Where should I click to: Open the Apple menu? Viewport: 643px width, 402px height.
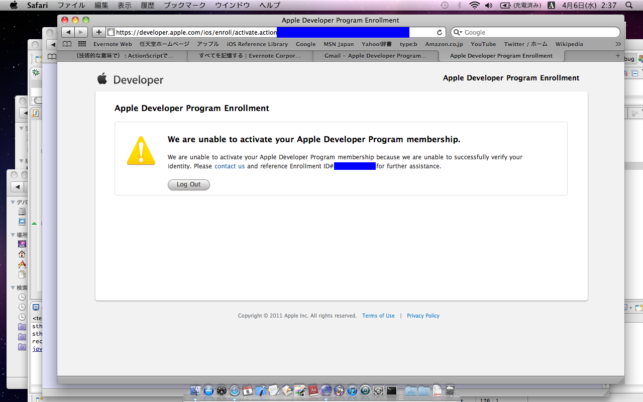[14, 5]
